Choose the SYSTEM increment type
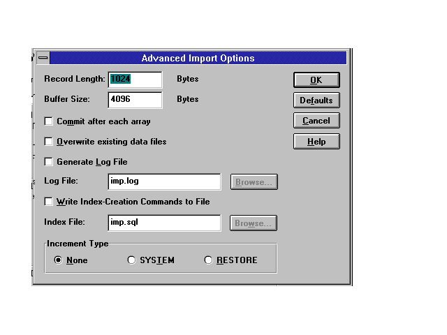The width and height of the screenshot is (447, 335). point(132,260)
